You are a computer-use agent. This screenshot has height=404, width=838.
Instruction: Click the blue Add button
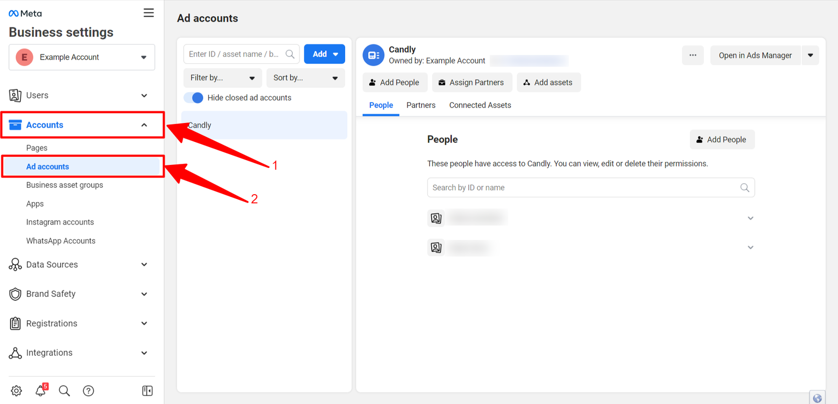click(325, 54)
